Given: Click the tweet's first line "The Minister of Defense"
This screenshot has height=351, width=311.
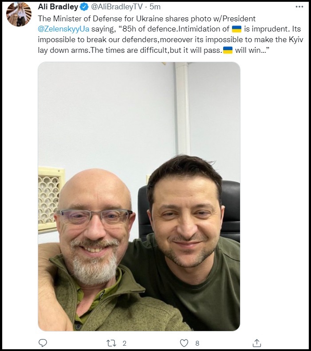Looking at the screenshot, I should 79,19.
